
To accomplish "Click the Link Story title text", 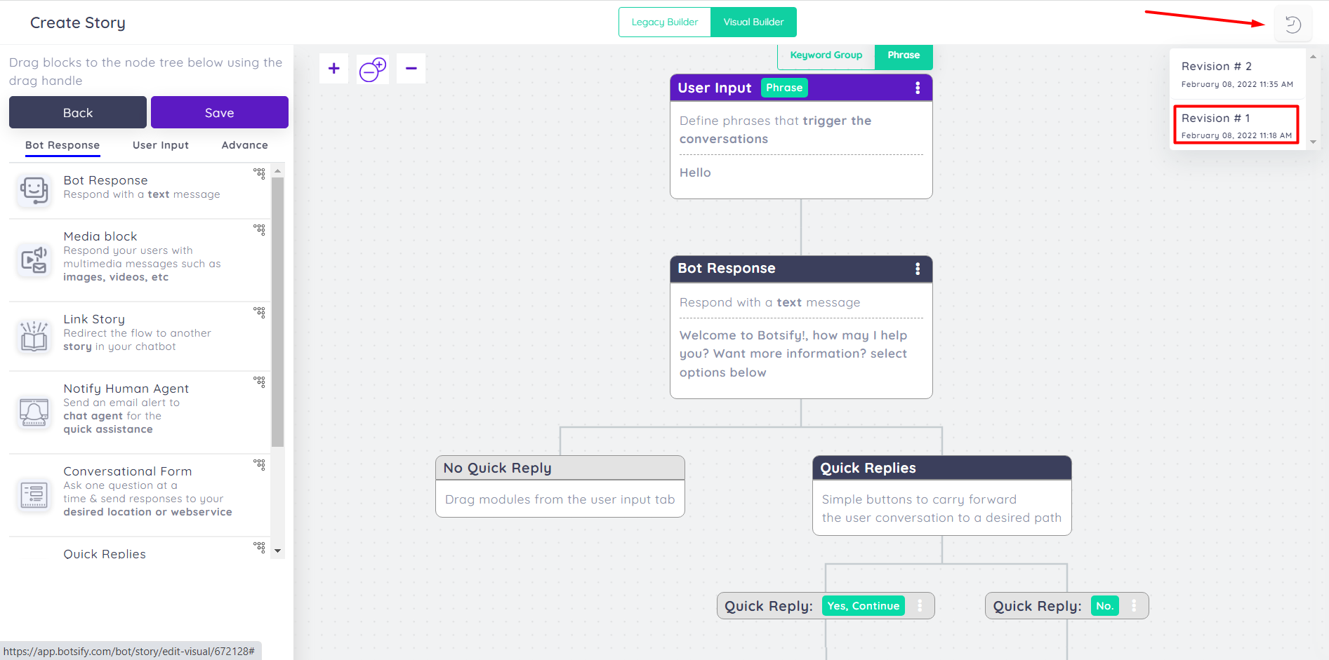I will tap(94, 319).
